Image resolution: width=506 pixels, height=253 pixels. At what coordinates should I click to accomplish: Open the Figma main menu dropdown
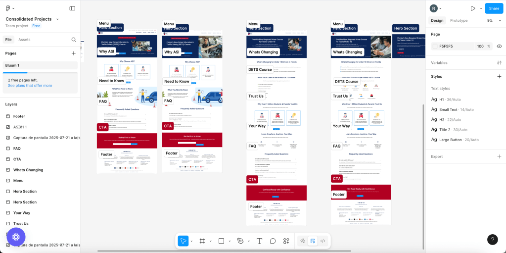(x=9, y=8)
